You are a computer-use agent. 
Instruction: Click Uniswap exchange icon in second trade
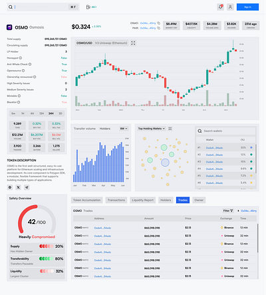221,236
